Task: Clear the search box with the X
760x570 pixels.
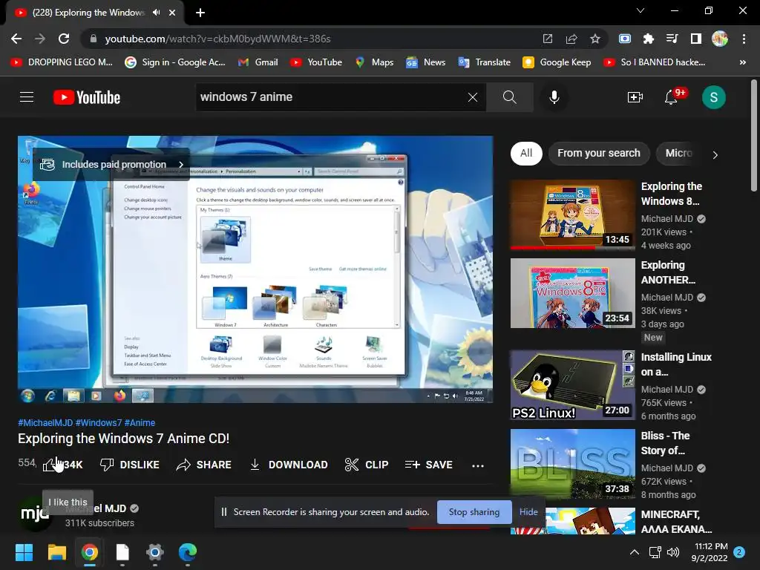Action: (x=473, y=97)
